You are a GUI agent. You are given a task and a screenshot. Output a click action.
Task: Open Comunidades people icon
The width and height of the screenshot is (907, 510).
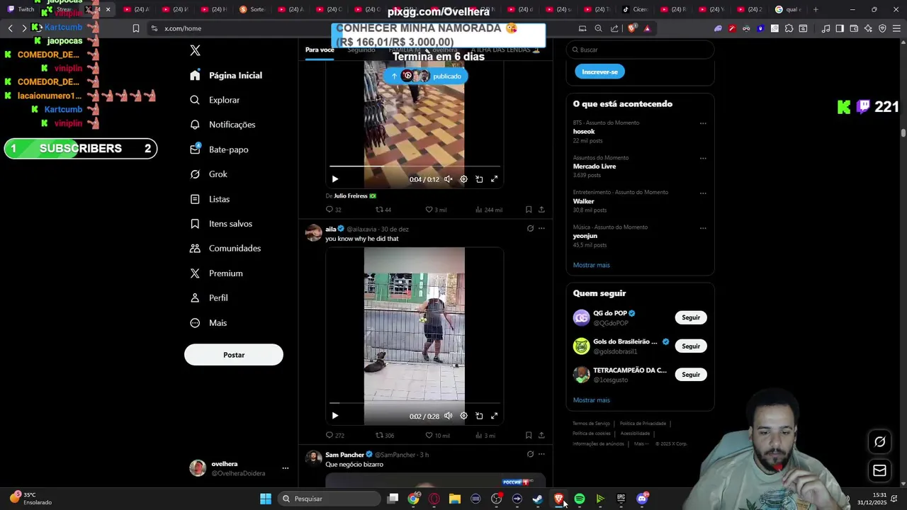click(x=195, y=249)
